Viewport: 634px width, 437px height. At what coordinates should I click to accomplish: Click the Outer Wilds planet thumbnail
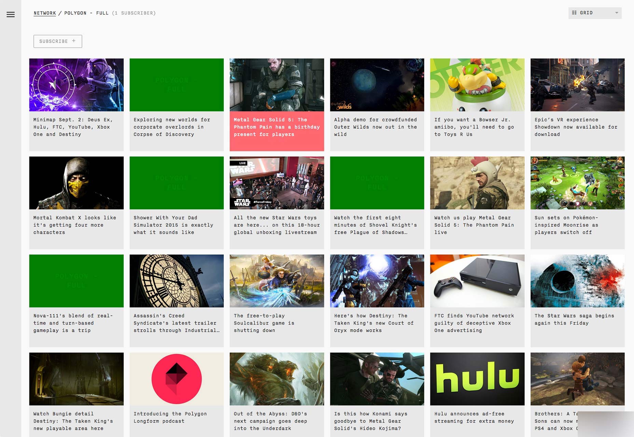377,85
